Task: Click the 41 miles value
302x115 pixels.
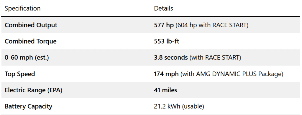Action: pos(166,90)
